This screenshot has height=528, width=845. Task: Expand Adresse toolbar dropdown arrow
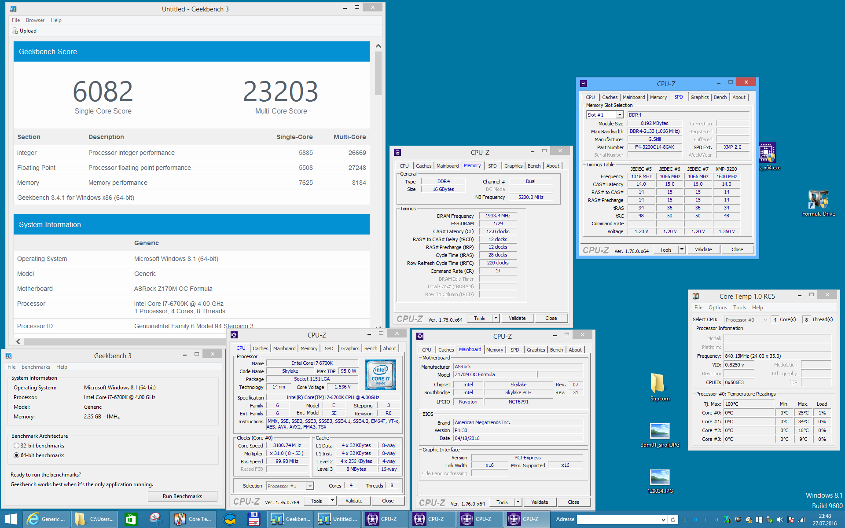coord(663,520)
